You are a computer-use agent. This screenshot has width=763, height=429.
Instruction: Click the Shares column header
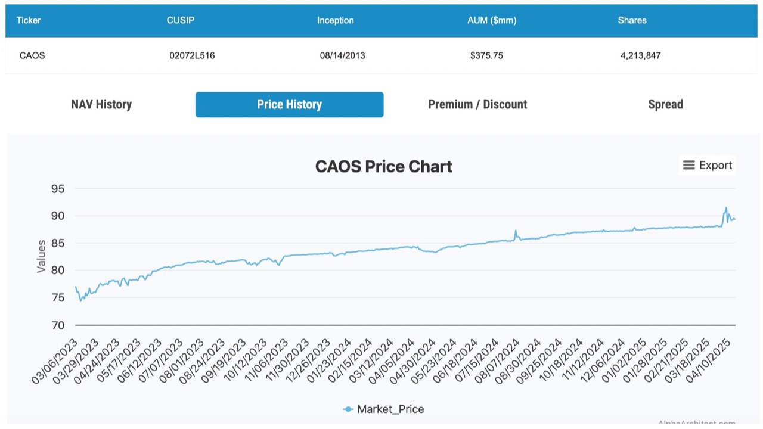point(632,20)
